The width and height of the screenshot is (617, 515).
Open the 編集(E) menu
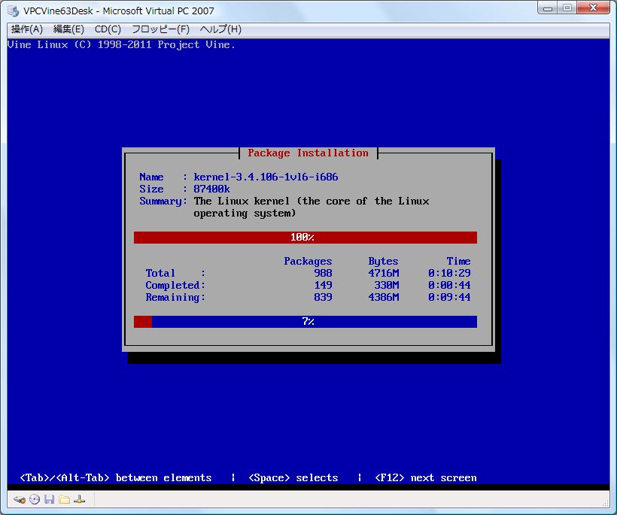point(68,29)
